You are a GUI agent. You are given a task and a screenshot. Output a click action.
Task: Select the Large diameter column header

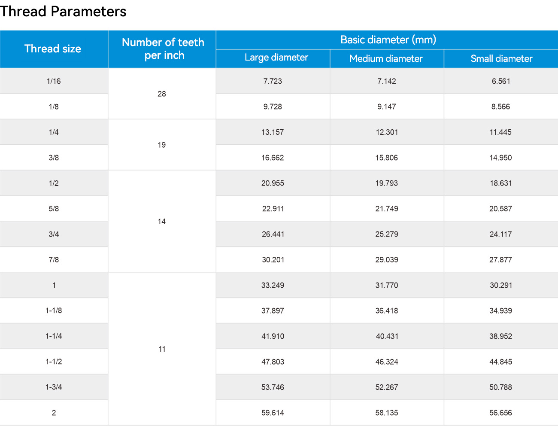[273, 58]
